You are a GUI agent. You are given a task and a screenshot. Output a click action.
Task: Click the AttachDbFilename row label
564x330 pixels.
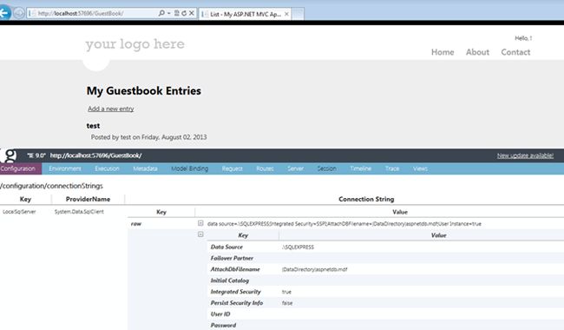point(235,269)
